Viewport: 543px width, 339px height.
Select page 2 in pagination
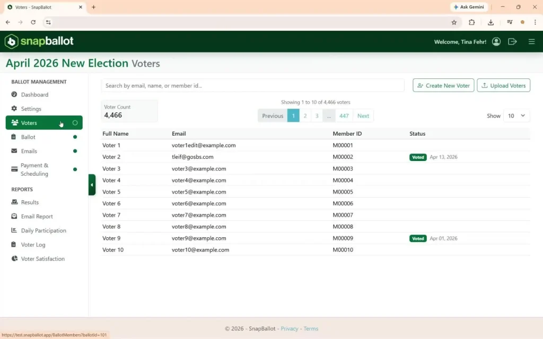click(x=305, y=115)
